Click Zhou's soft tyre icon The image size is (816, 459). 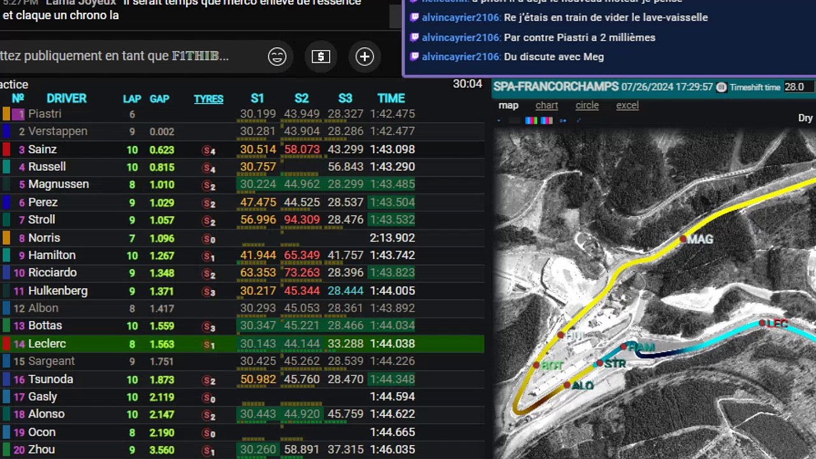(x=208, y=450)
